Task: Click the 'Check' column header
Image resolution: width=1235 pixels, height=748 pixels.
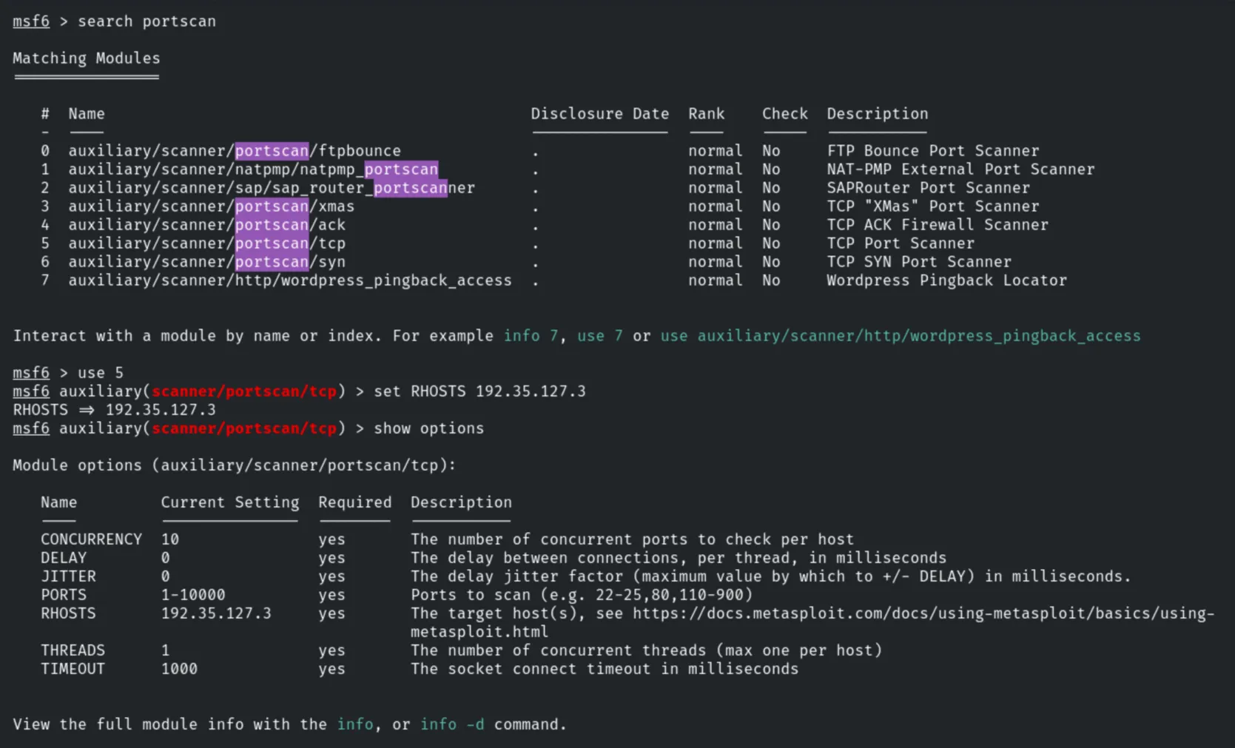Action: click(785, 114)
